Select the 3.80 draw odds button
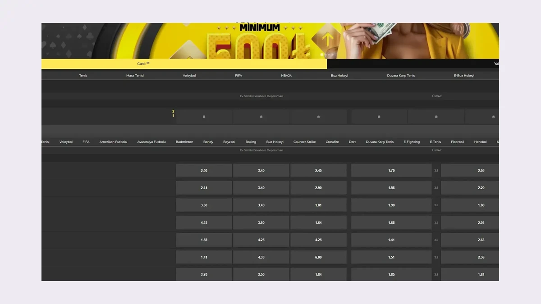The height and width of the screenshot is (304, 541). pyautogui.click(x=261, y=222)
